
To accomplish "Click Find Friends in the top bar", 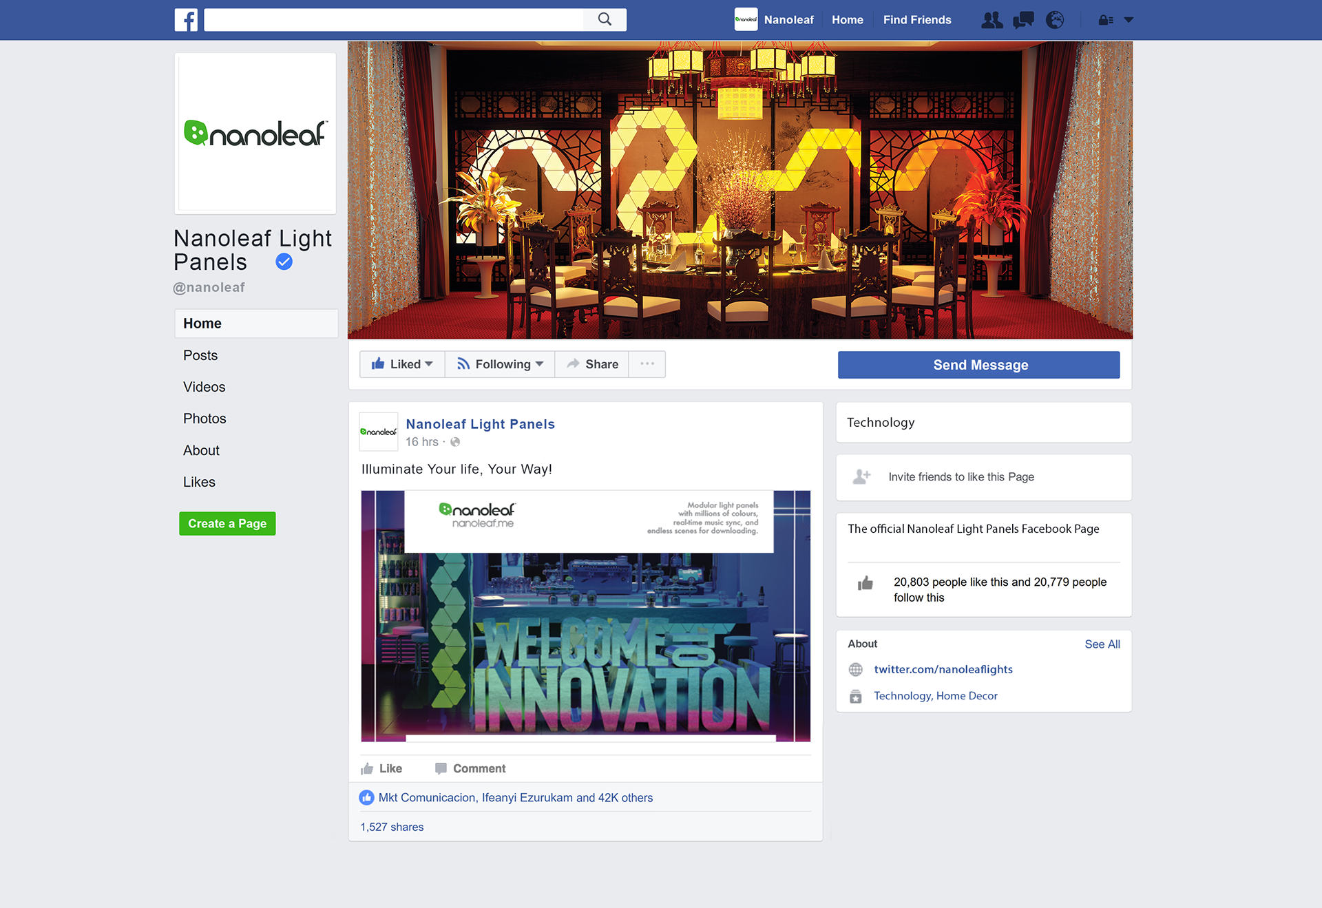I will coord(917,20).
